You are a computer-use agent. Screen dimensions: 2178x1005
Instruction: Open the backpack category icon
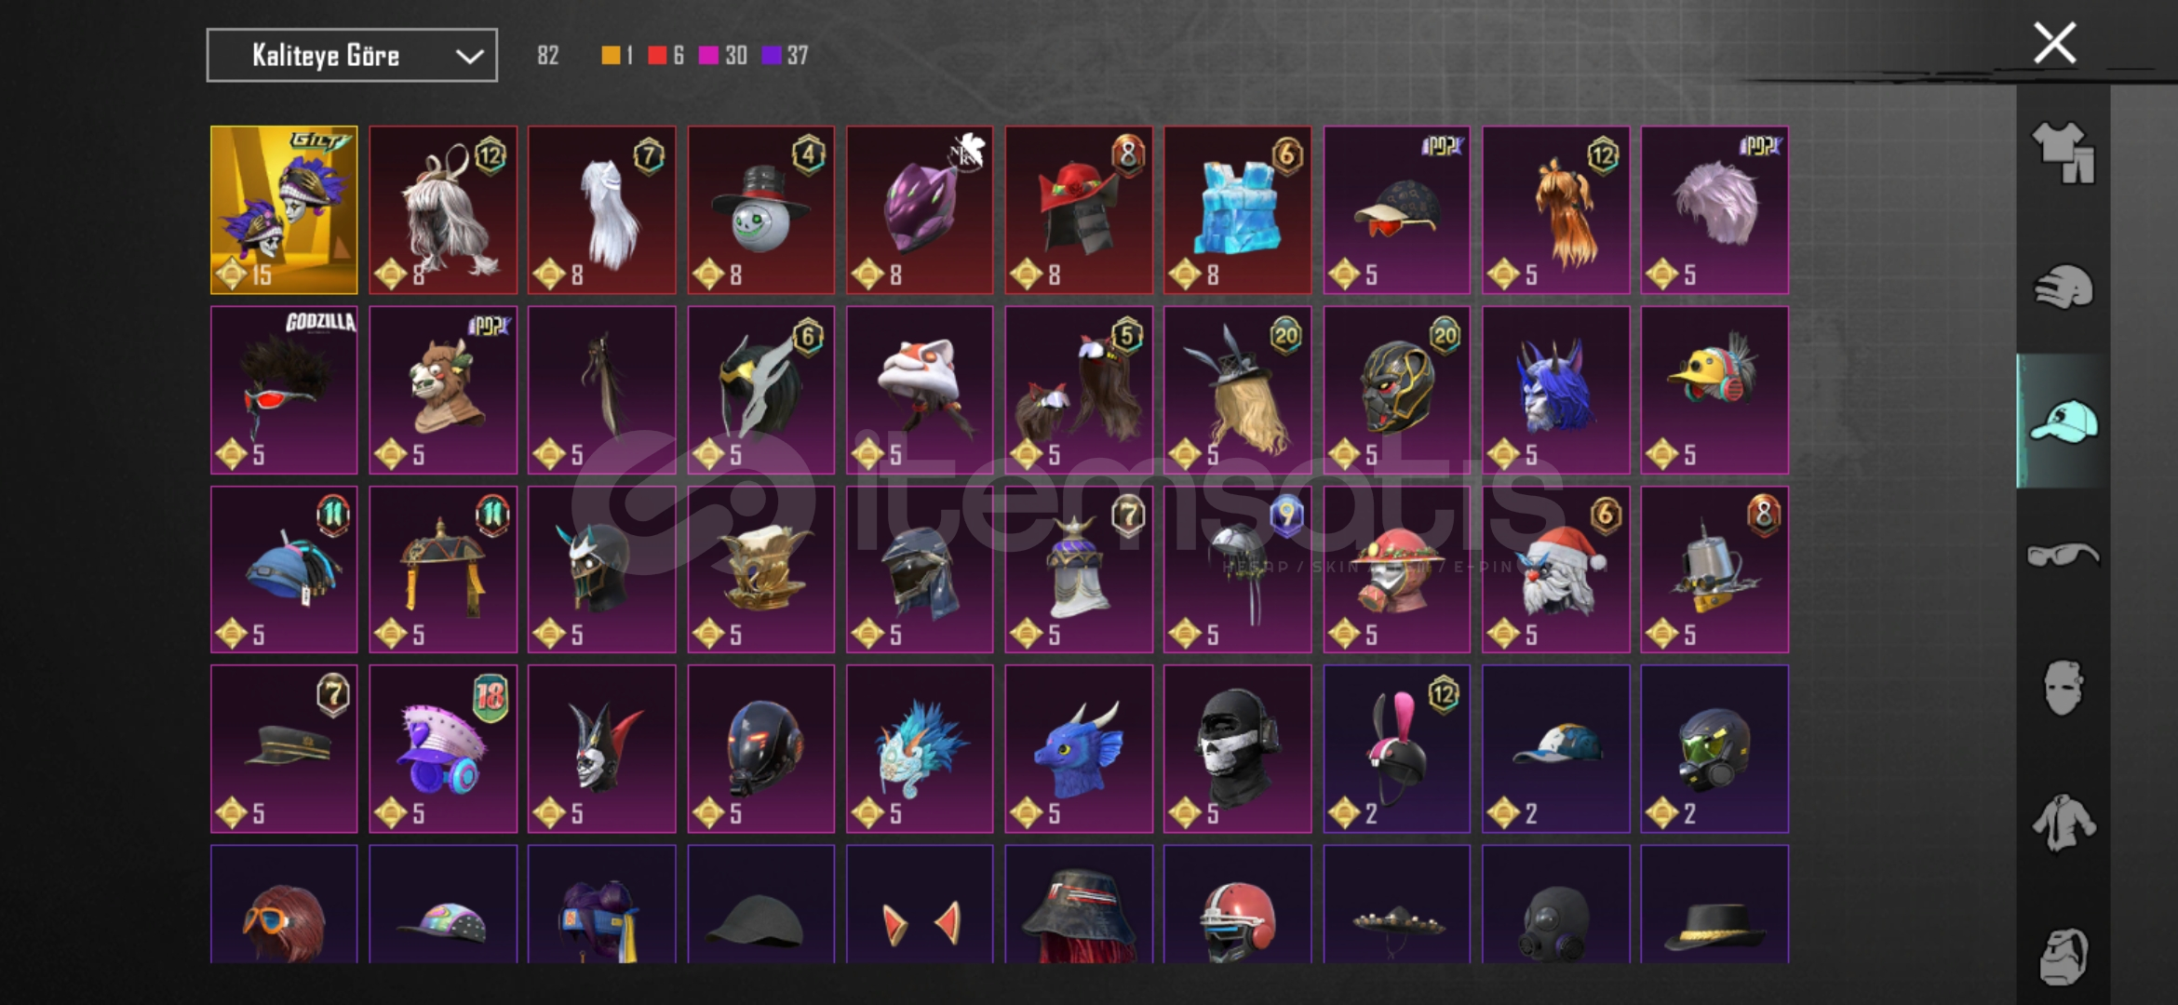tap(2063, 956)
